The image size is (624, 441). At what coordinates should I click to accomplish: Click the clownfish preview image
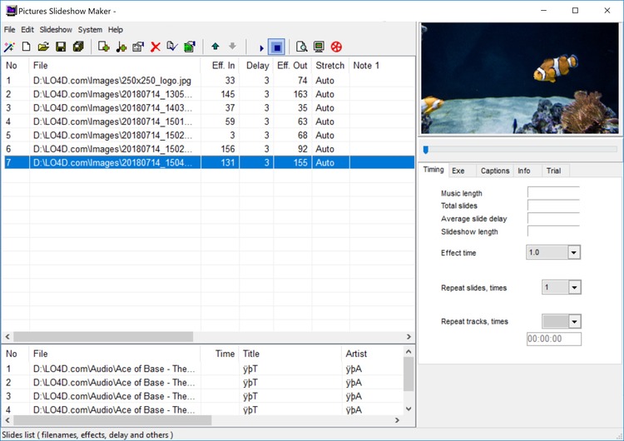(520, 78)
